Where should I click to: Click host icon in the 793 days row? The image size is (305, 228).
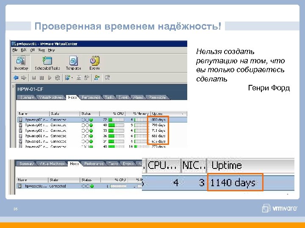tap(20, 125)
